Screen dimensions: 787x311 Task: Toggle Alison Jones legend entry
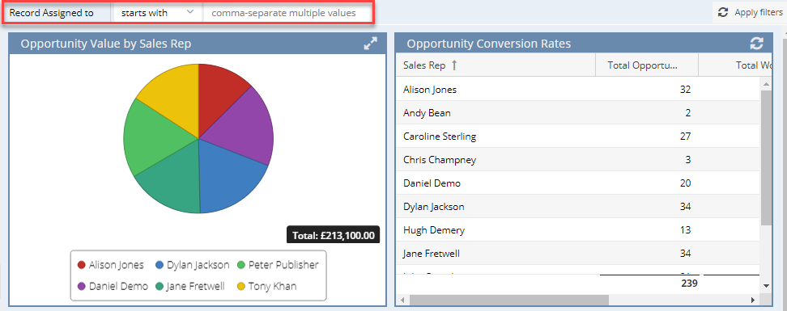click(x=110, y=265)
